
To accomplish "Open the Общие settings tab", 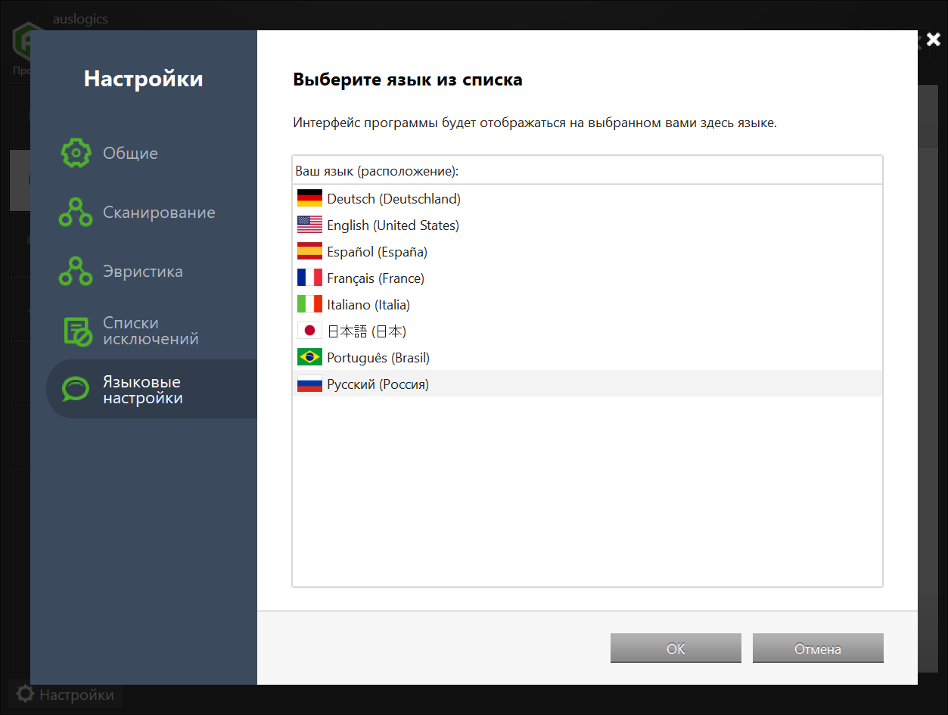I will coord(130,154).
